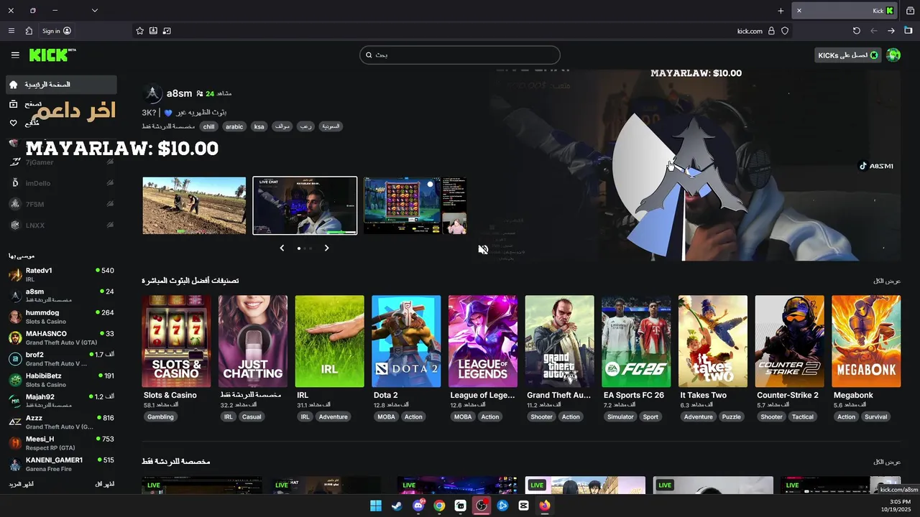Click the Gambling tag under Slots & Casino
Screen dimensions: 920x517
click(160, 416)
